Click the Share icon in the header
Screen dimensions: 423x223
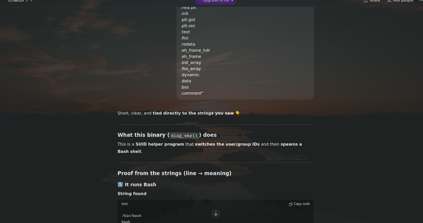tap(366, 1)
